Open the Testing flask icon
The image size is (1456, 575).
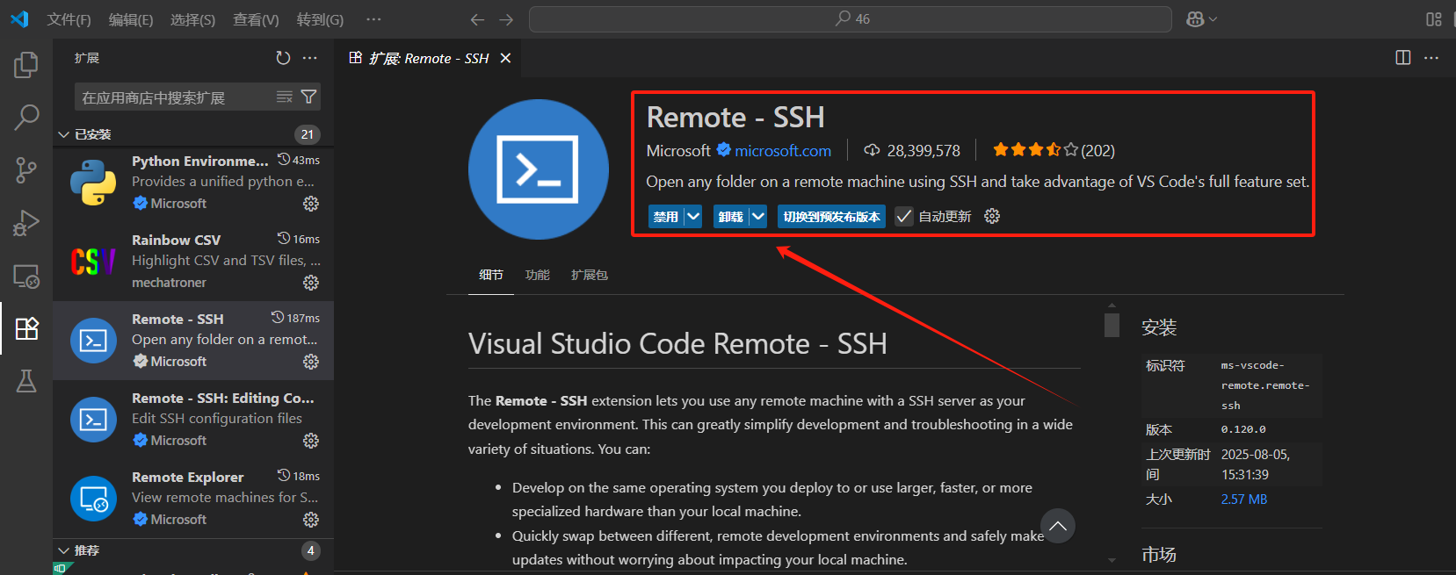(x=26, y=381)
